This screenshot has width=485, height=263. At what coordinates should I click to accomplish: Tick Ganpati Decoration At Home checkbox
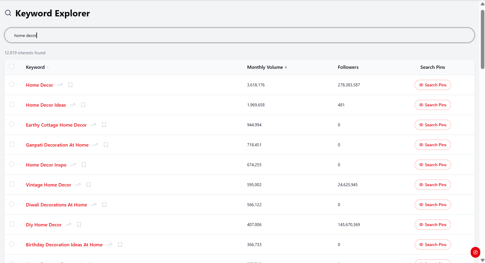(x=12, y=144)
